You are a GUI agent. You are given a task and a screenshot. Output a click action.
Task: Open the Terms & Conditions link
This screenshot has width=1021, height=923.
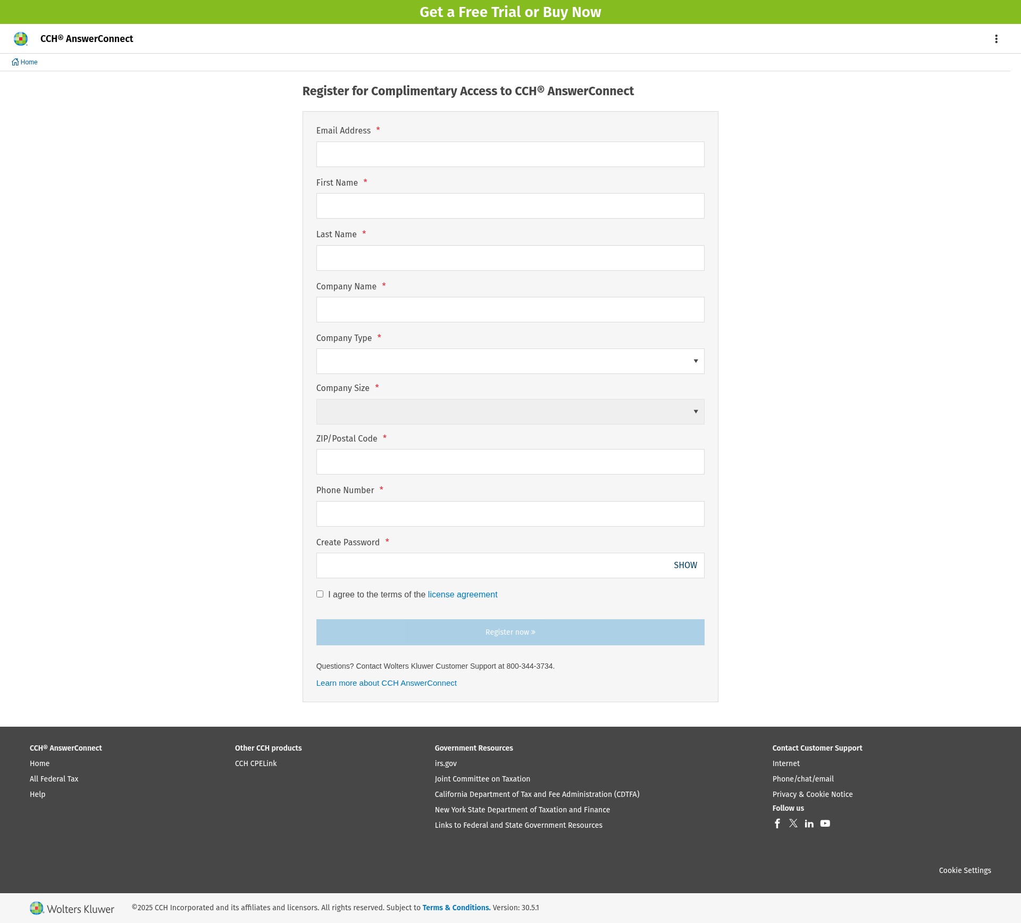click(x=457, y=908)
